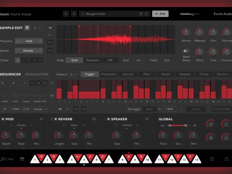Set Snap mode to Transient

click(x=92, y=60)
